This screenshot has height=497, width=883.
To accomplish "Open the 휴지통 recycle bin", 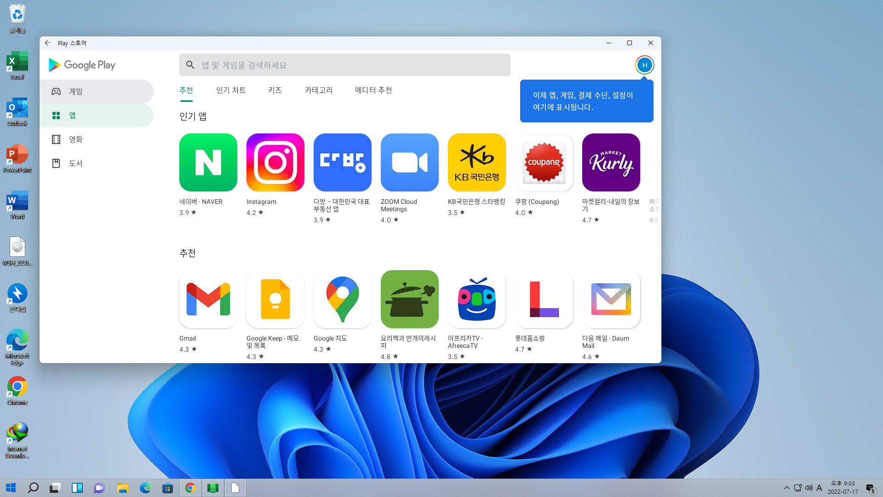I will [17, 19].
